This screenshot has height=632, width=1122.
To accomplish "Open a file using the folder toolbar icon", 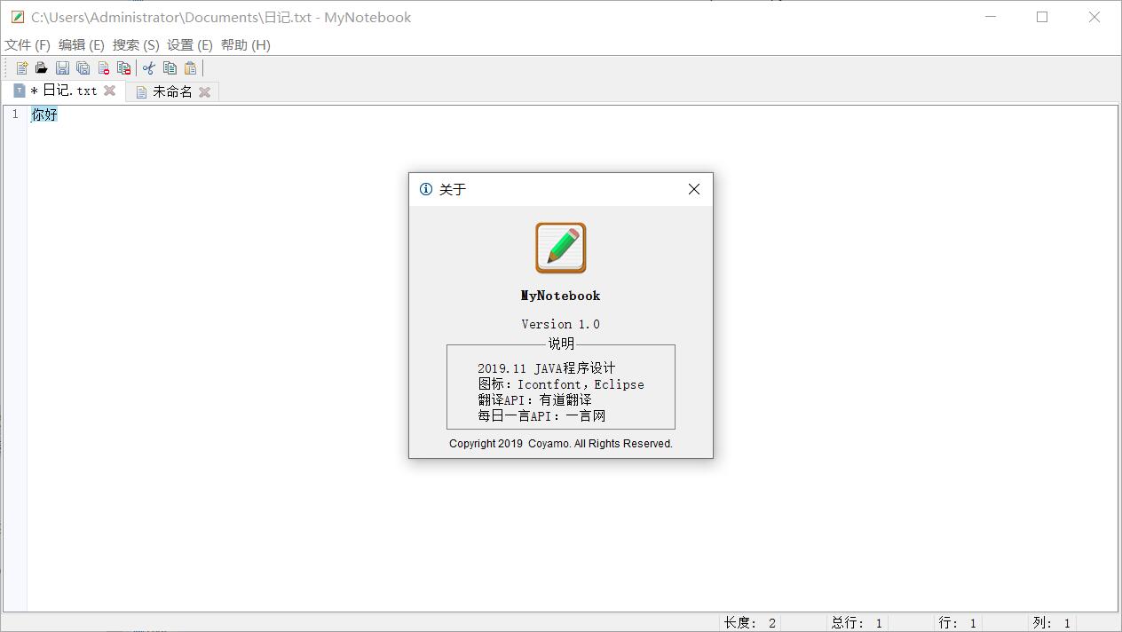I will coord(41,67).
